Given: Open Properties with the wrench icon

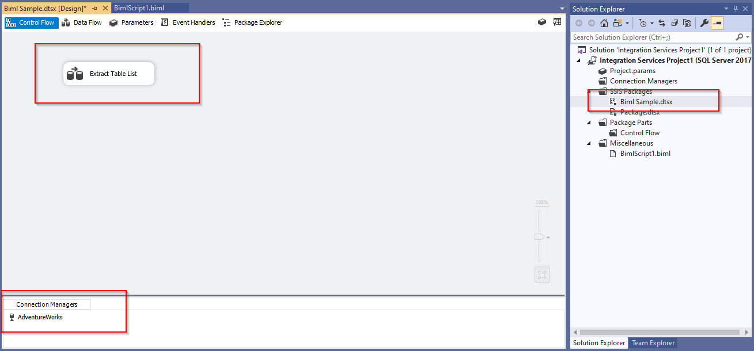Looking at the screenshot, I should [704, 23].
